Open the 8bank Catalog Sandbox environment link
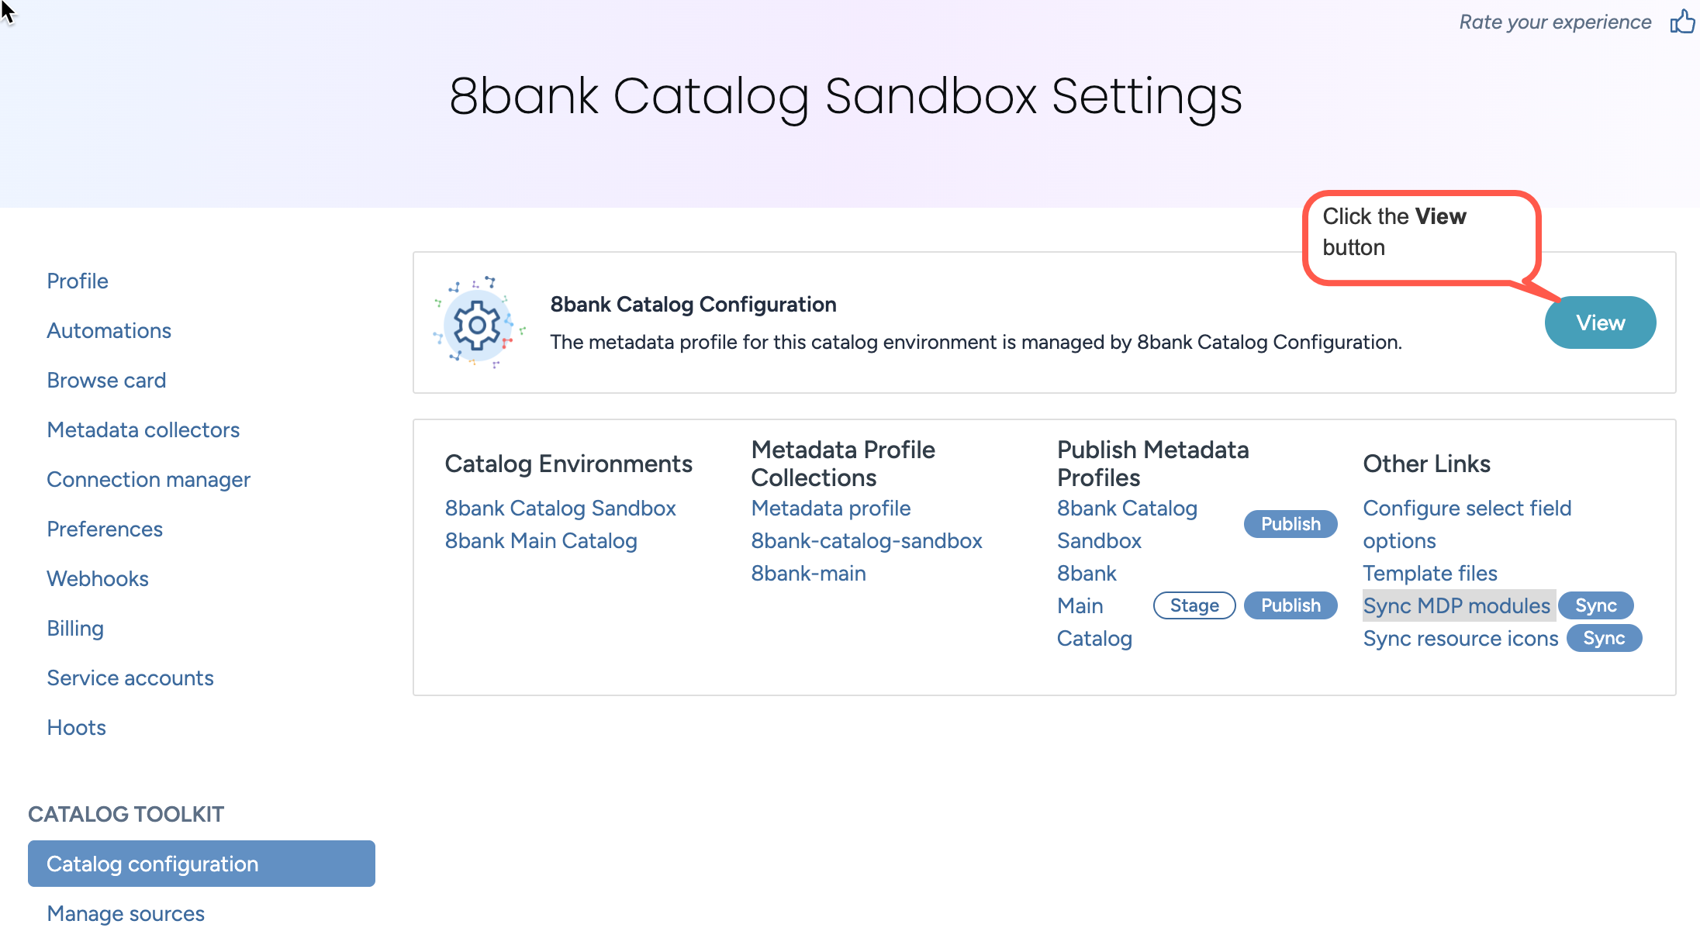 click(x=560, y=507)
